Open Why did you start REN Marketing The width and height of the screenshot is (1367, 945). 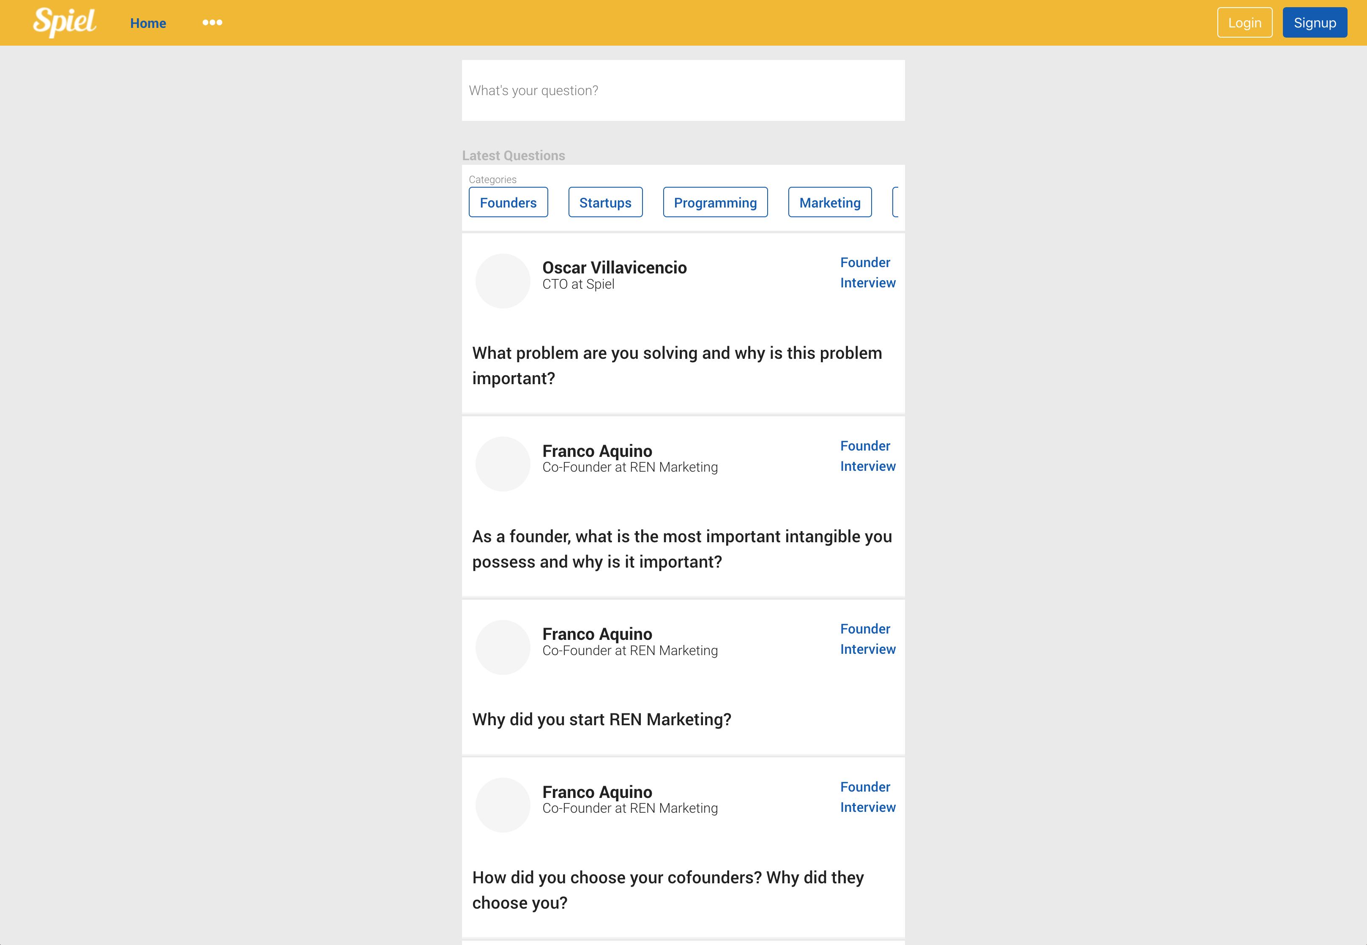[x=601, y=719]
